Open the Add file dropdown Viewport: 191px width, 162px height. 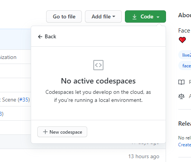click(x=103, y=16)
